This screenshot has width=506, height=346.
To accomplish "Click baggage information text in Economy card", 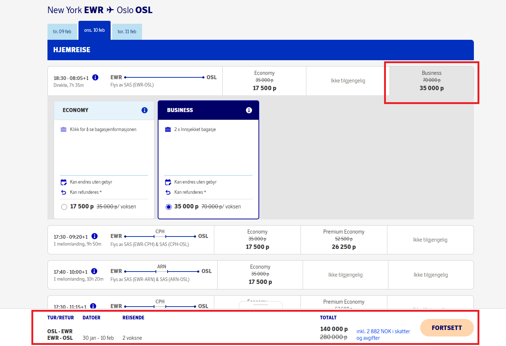I will pyautogui.click(x=103, y=130).
